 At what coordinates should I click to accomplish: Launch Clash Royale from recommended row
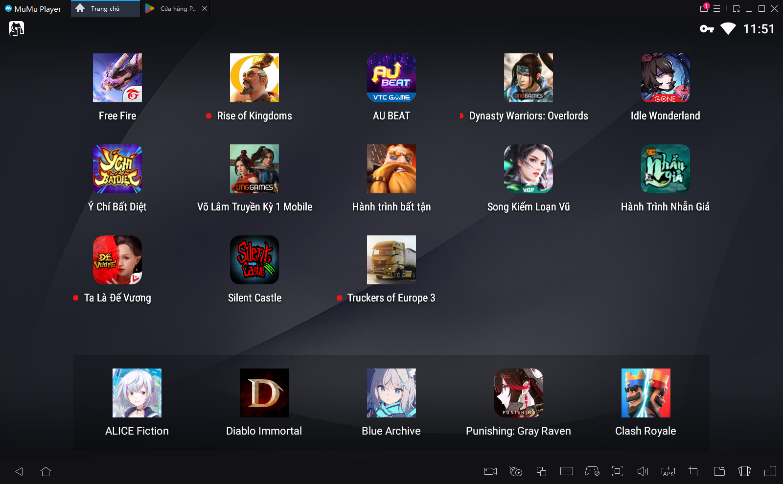[x=645, y=393]
